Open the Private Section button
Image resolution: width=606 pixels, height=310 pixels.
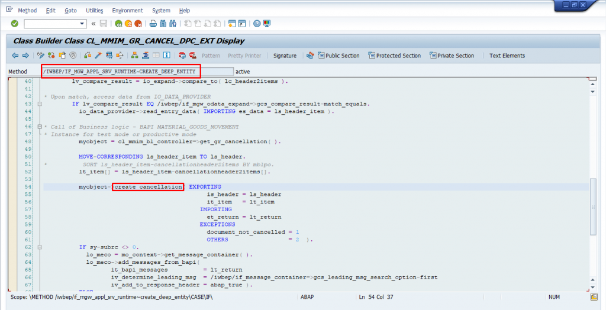pos(452,56)
